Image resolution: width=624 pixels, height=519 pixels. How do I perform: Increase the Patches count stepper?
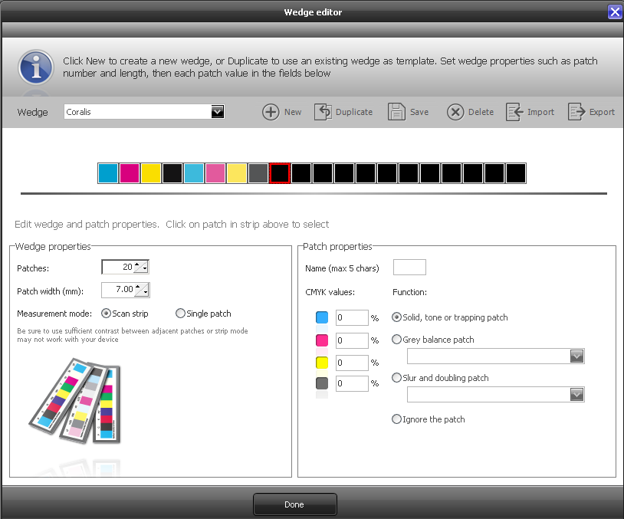coord(137,264)
